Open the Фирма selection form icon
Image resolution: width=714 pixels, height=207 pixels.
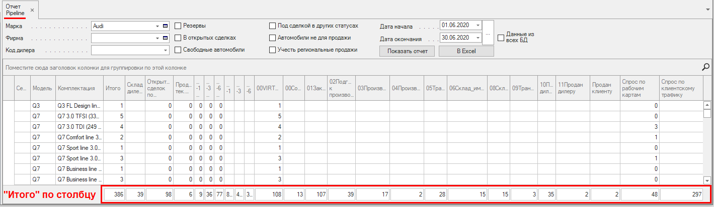click(166, 38)
